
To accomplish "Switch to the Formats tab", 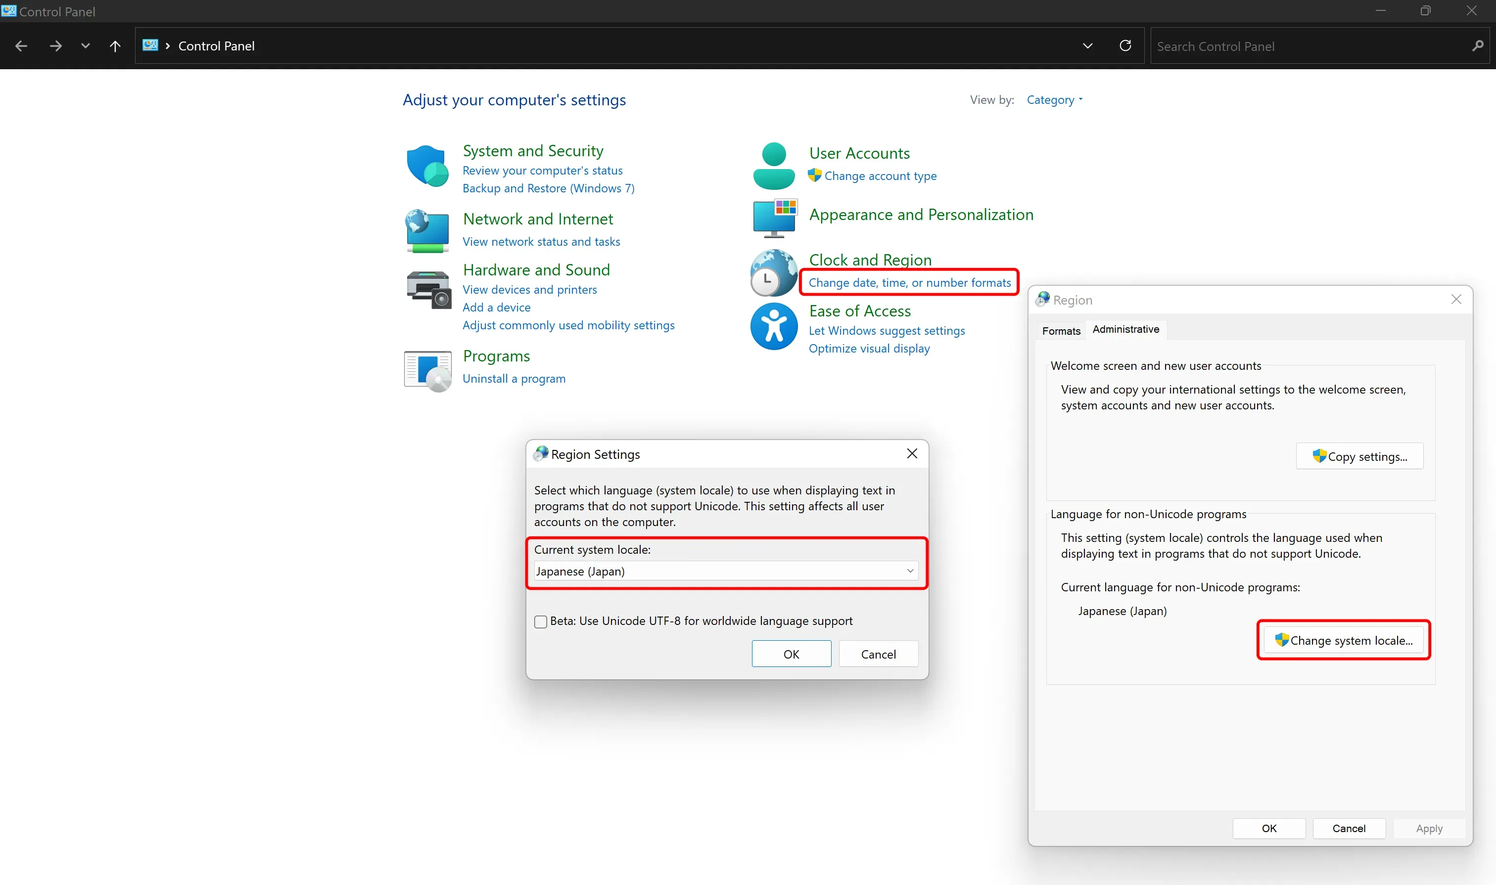I will (1060, 331).
